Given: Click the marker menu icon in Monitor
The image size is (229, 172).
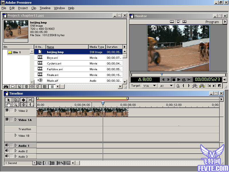Looking at the screenshot, I should [x=178, y=86].
